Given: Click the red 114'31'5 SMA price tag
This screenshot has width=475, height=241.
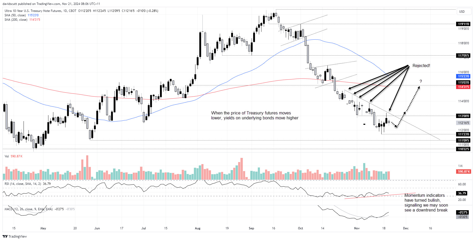Looking at the screenshot, I should tap(463, 87).
